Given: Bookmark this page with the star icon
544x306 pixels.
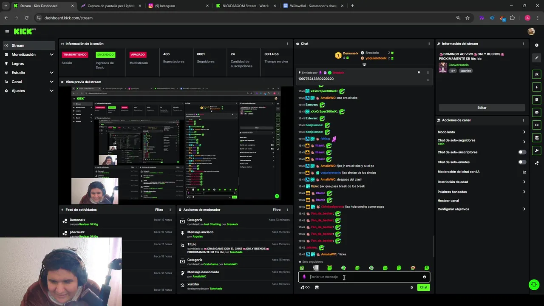Looking at the screenshot, I should pos(467,18).
